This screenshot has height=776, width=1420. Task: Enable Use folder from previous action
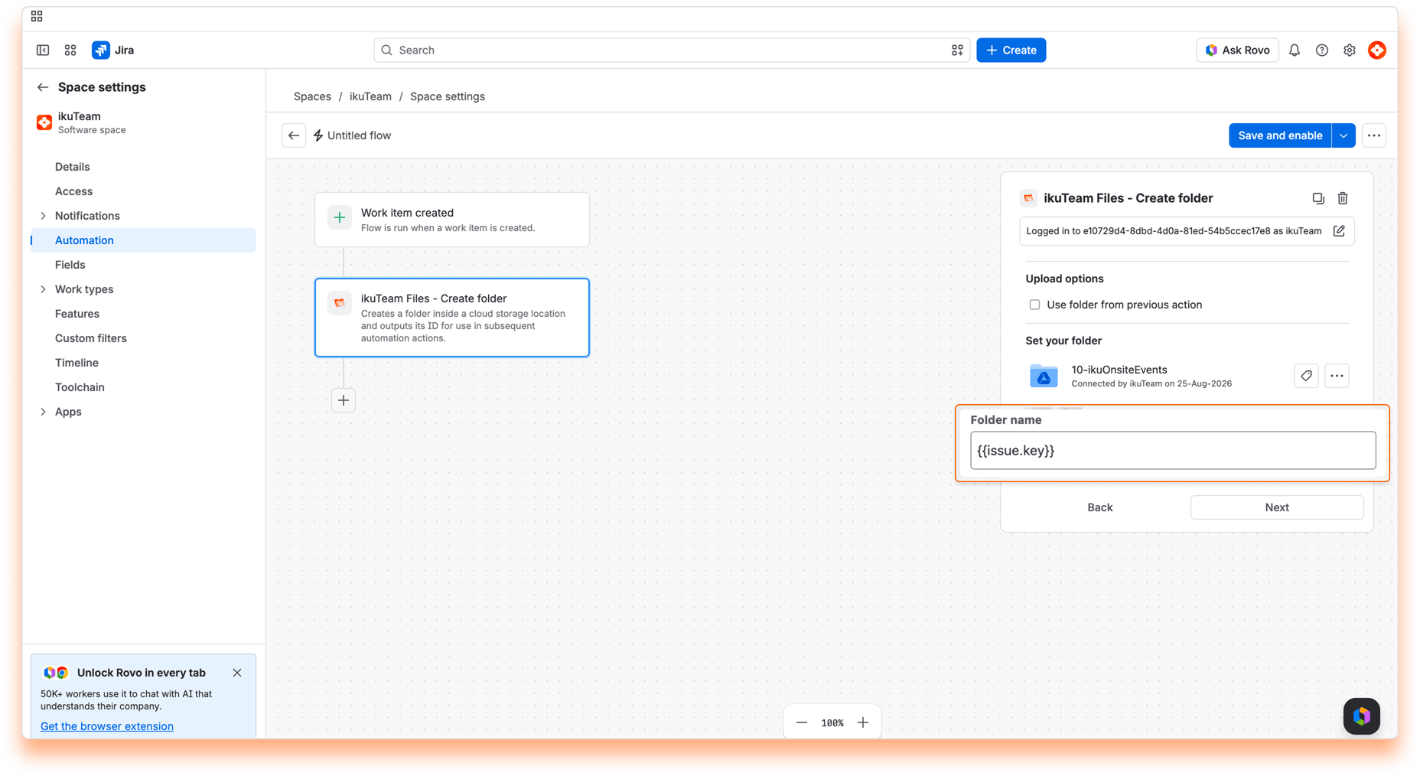click(x=1034, y=305)
